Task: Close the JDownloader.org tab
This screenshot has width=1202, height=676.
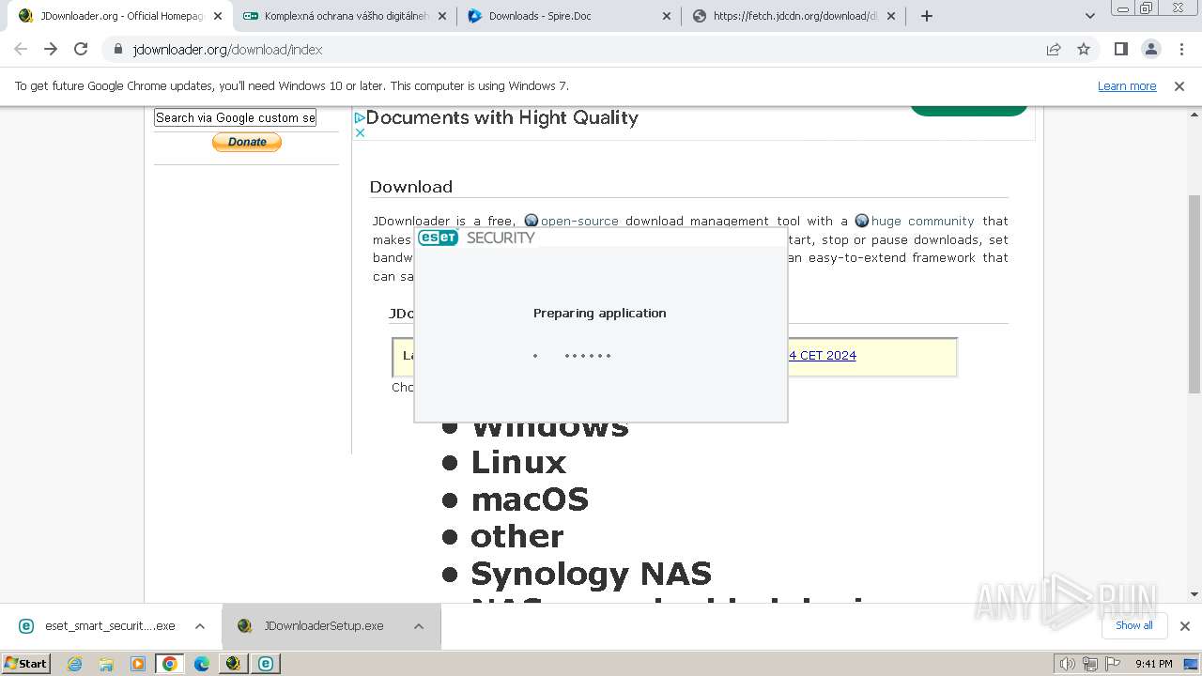Action: tap(218, 16)
